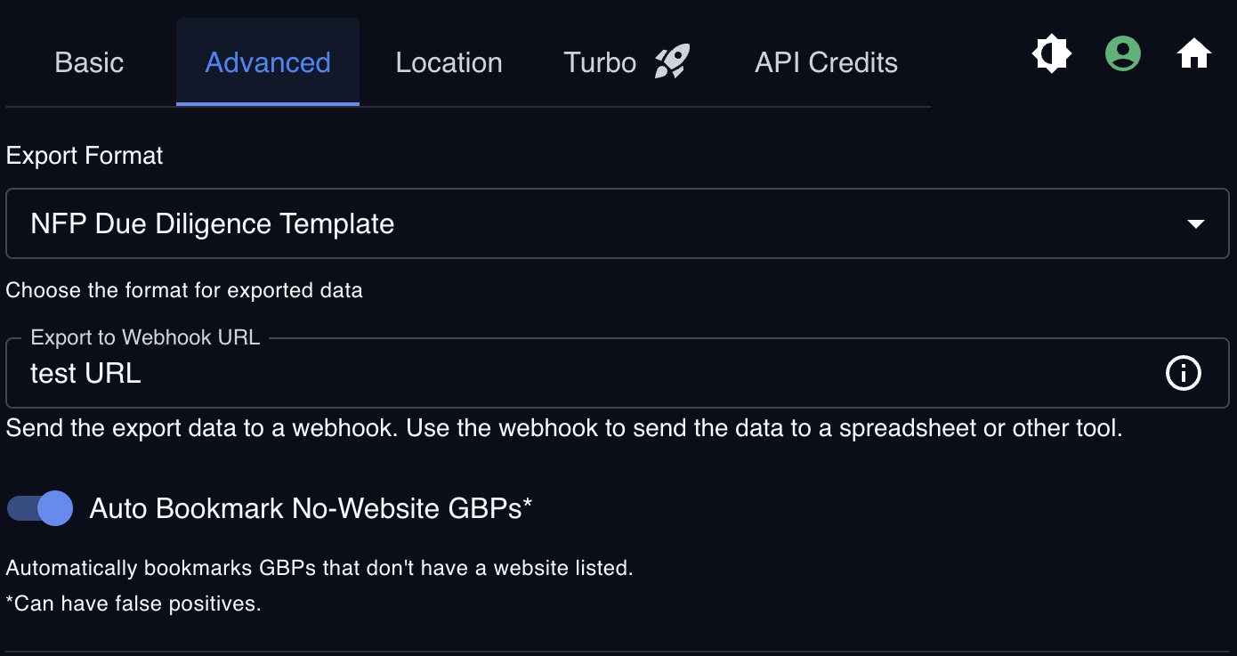Image resolution: width=1237 pixels, height=656 pixels.
Task: Disable the Auto Bookmark No-Website GBPs switch
Action: pyautogui.click(x=40, y=508)
